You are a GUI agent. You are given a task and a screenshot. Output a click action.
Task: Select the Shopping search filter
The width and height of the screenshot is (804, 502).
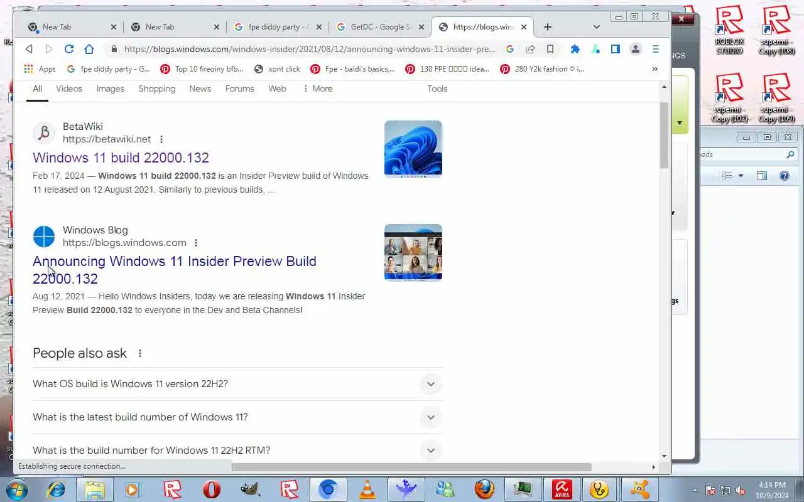point(156,88)
